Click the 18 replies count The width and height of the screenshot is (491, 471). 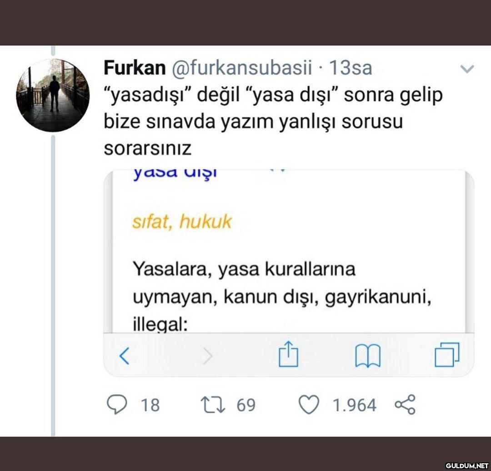coord(150,405)
